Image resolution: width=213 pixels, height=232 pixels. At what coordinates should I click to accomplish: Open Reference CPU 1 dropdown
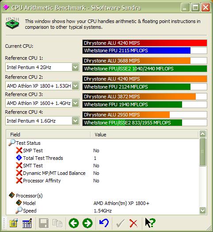click(75, 67)
